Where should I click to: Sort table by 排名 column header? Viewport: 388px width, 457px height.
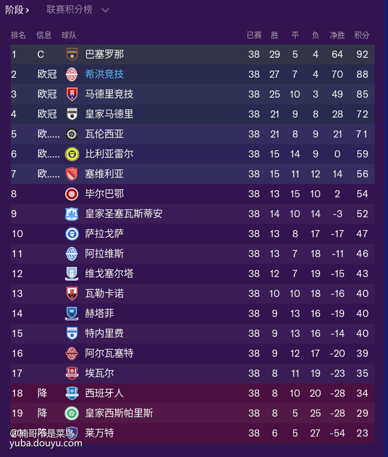pos(18,35)
